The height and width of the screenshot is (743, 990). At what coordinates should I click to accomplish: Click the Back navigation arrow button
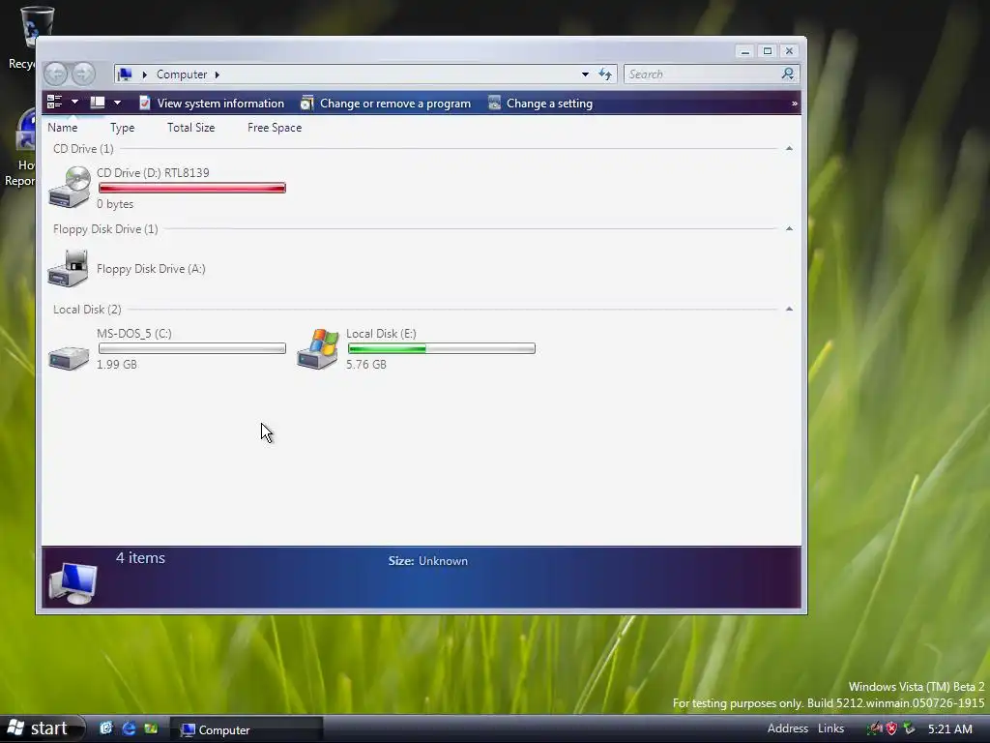tap(55, 74)
